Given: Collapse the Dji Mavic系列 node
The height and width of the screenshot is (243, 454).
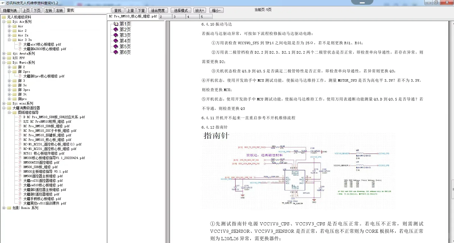Looking at the screenshot, I should [x=4, y=62].
